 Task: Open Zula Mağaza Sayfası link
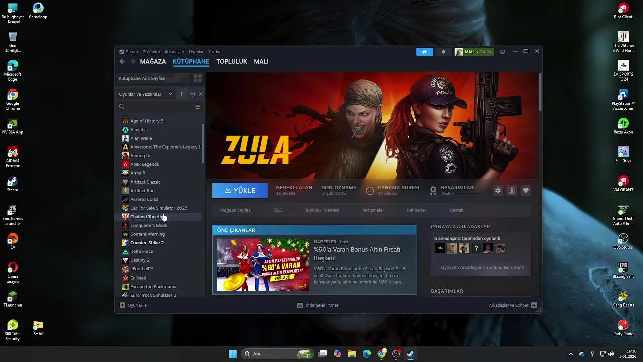[x=236, y=210]
